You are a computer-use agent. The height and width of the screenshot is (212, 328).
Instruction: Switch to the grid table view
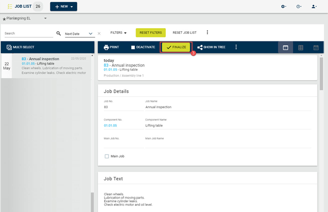tap(300, 48)
